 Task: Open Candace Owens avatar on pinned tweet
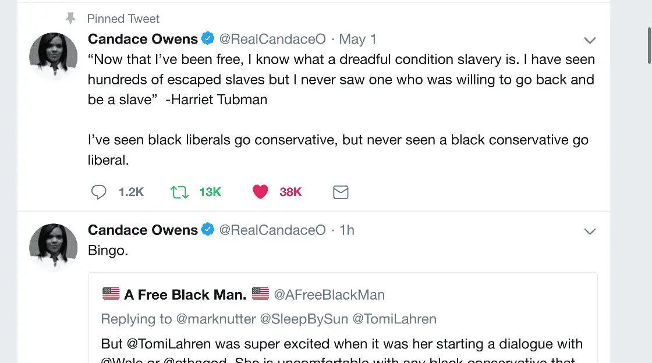(x=53, y=57)
